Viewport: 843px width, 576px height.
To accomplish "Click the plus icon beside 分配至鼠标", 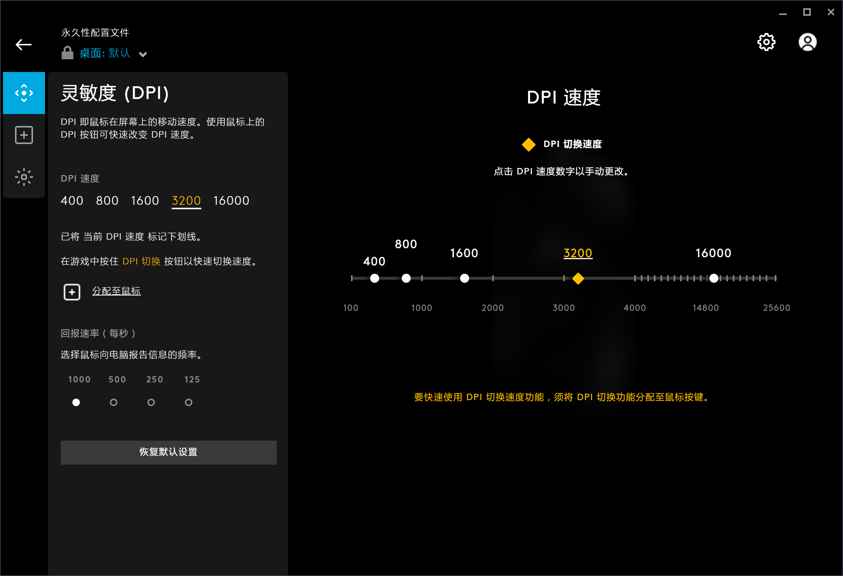I will point(72,292).
